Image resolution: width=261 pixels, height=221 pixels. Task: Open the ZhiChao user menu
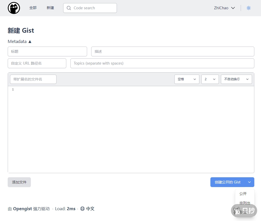point(224,8)
